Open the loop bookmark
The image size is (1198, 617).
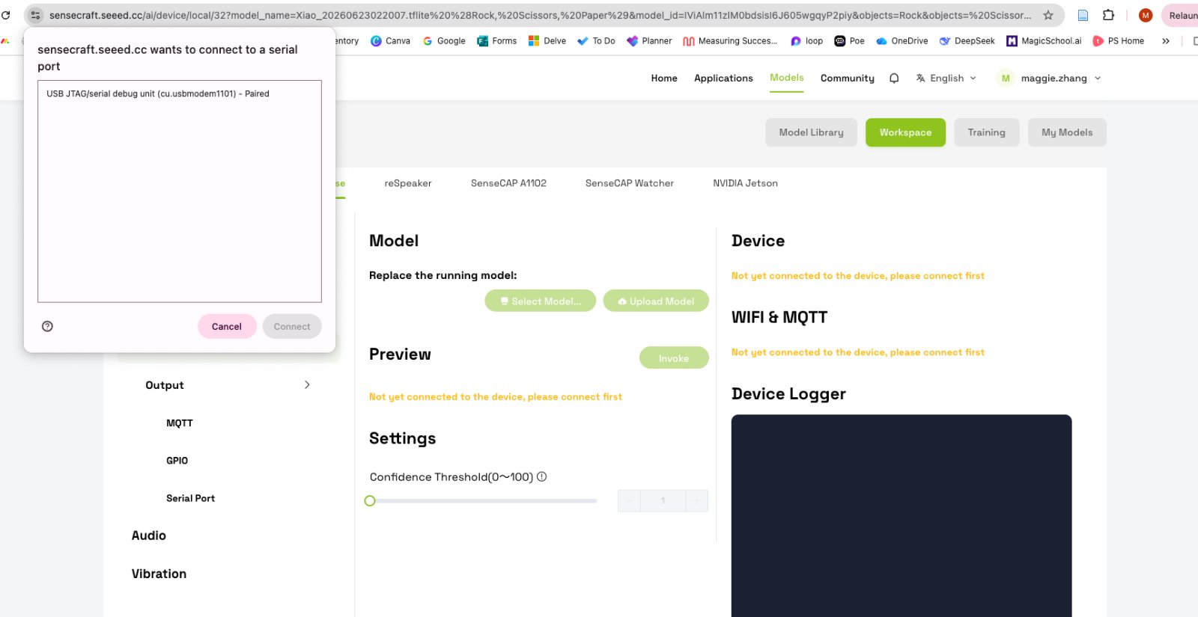tap(806, 41)
